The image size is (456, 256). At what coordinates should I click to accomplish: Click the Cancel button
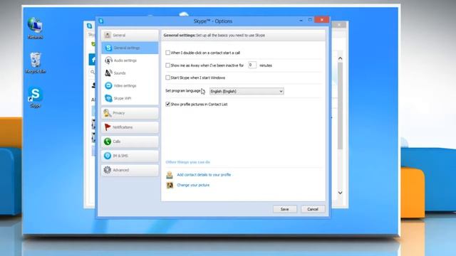(x=313, y=209)
